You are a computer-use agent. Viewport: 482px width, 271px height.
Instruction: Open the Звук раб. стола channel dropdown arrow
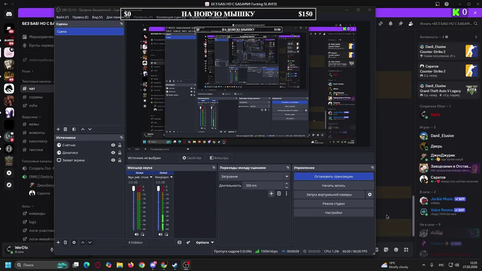(x=151, y=177)
